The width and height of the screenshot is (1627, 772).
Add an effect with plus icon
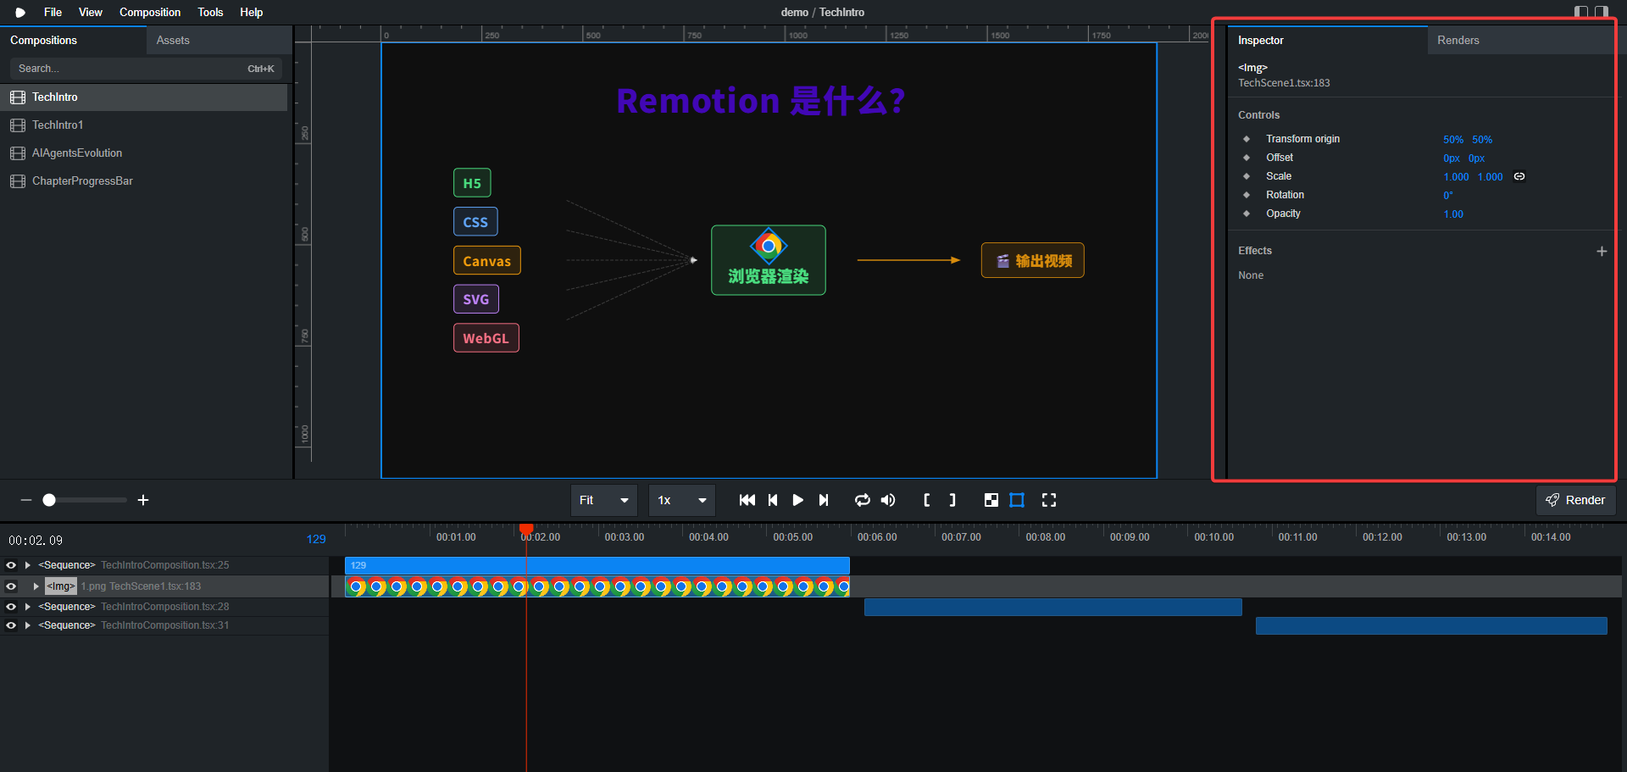[x=1602, y=251]
